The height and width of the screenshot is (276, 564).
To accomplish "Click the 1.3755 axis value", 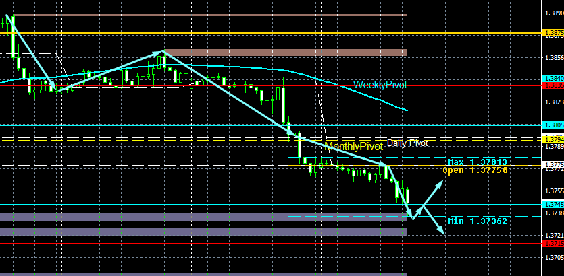I will click(555, 191).
